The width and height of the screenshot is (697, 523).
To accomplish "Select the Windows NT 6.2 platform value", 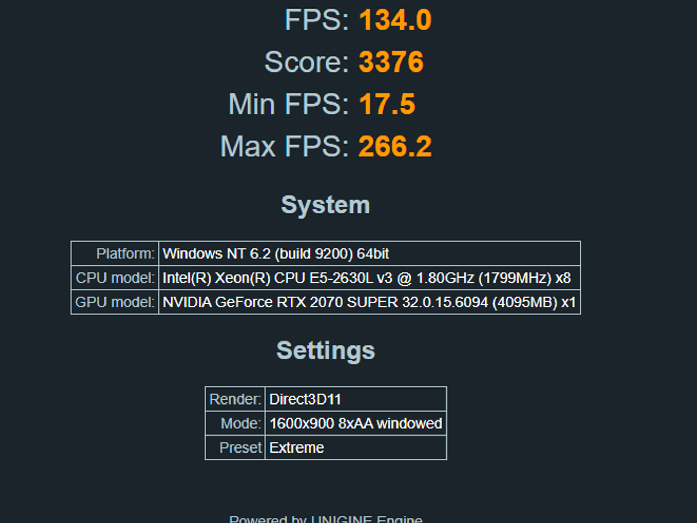I will 276,254.
